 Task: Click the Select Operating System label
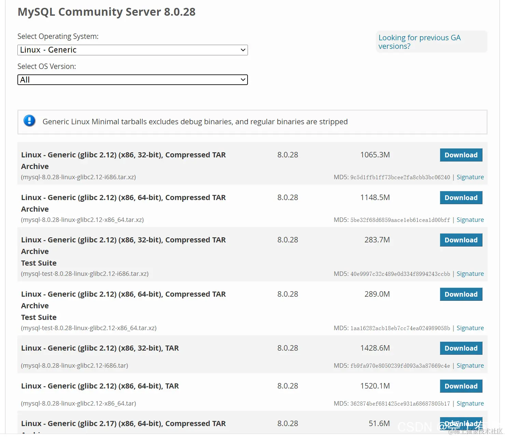point(58,37)
